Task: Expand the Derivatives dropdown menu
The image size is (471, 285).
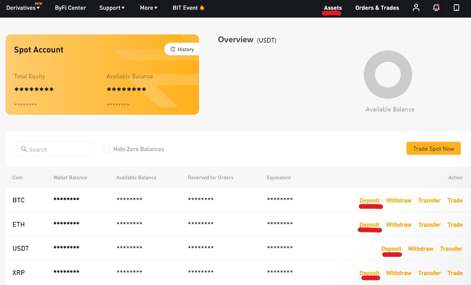Action: [23, 8]
